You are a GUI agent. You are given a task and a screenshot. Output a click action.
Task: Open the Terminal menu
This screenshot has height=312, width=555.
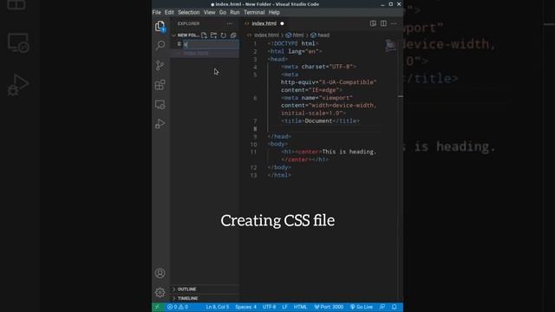click(254, 12)
